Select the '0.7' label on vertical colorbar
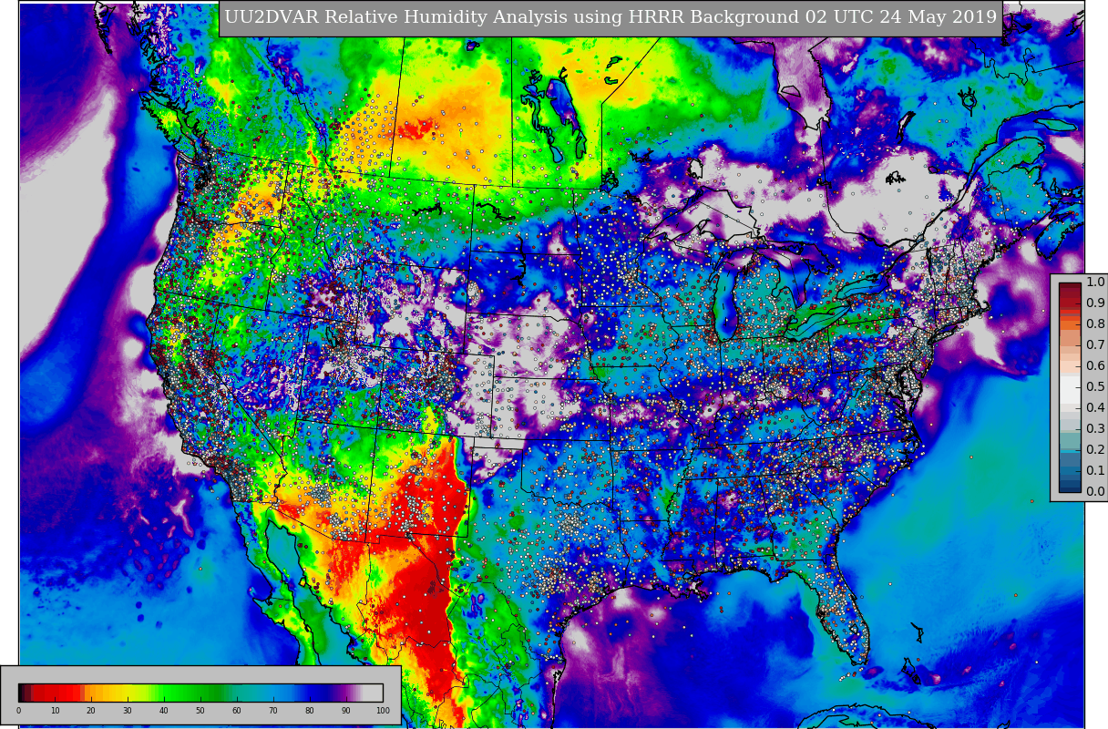Image resolution: width=1108 pixels, height=729 pixels. 1095,345
